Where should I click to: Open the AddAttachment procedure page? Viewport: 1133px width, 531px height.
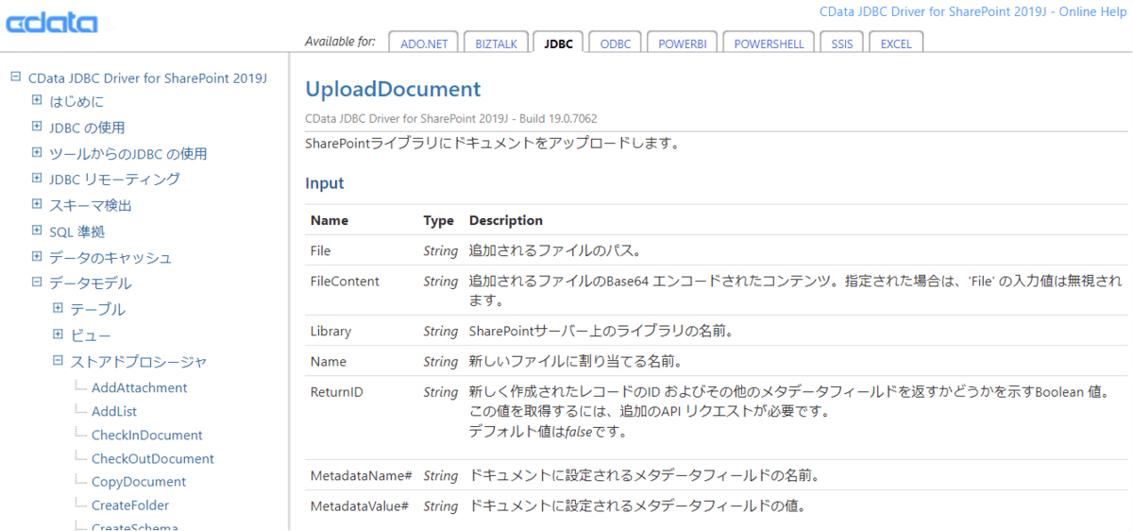(140, 387)
